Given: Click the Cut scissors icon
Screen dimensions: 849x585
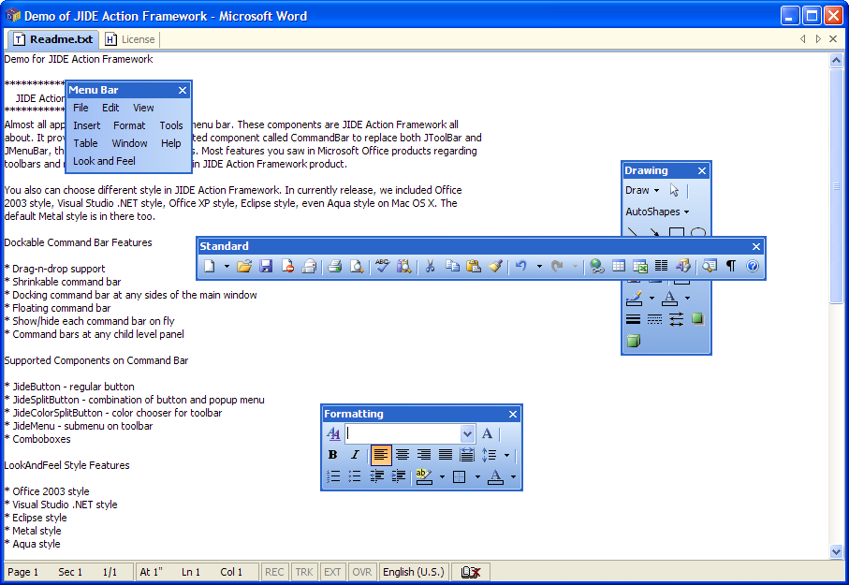Looking at the screenshot, I should point(431,266).
